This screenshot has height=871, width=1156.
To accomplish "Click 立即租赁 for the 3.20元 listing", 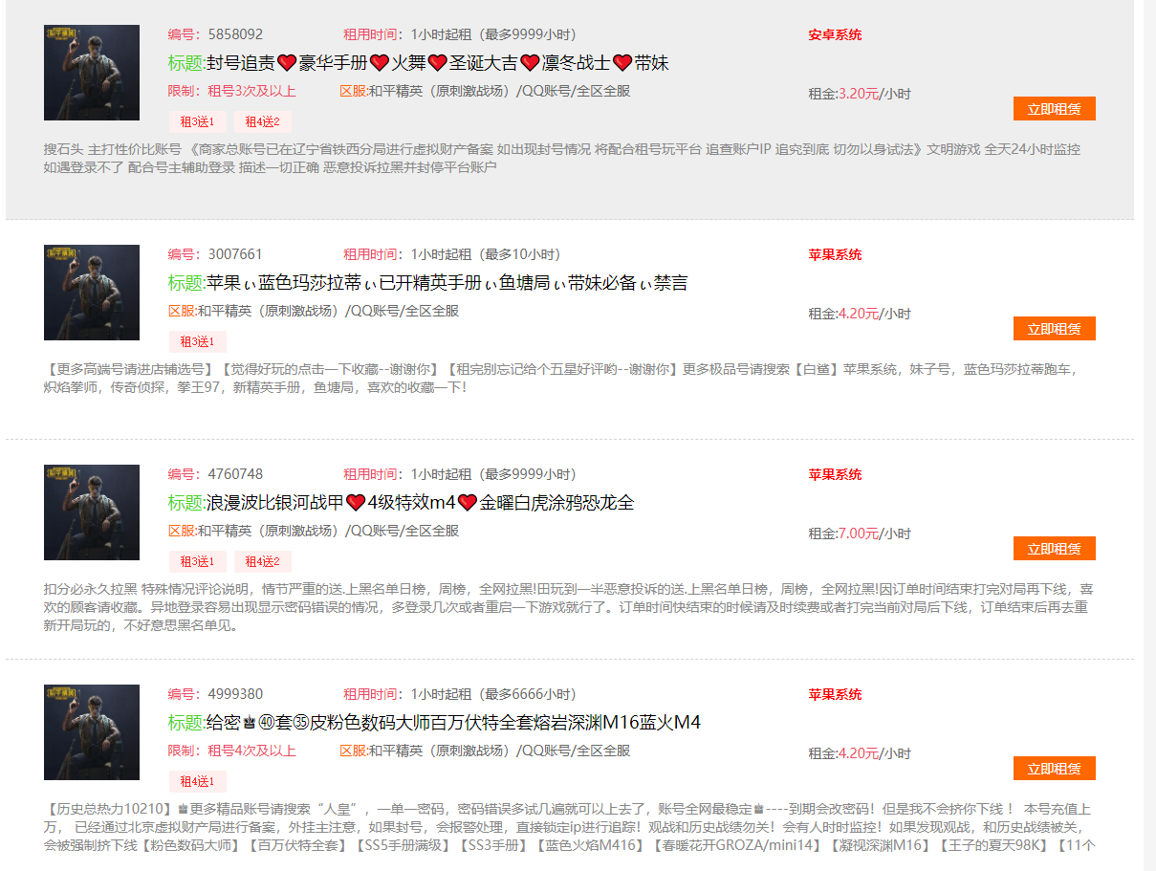I will point(1054,109).
